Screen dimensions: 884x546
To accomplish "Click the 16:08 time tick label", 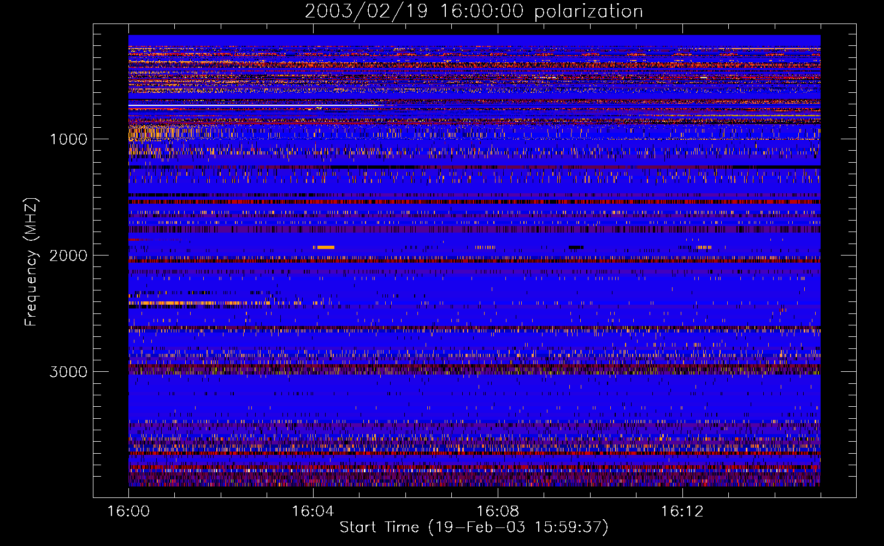I will (x=498, y=512).
